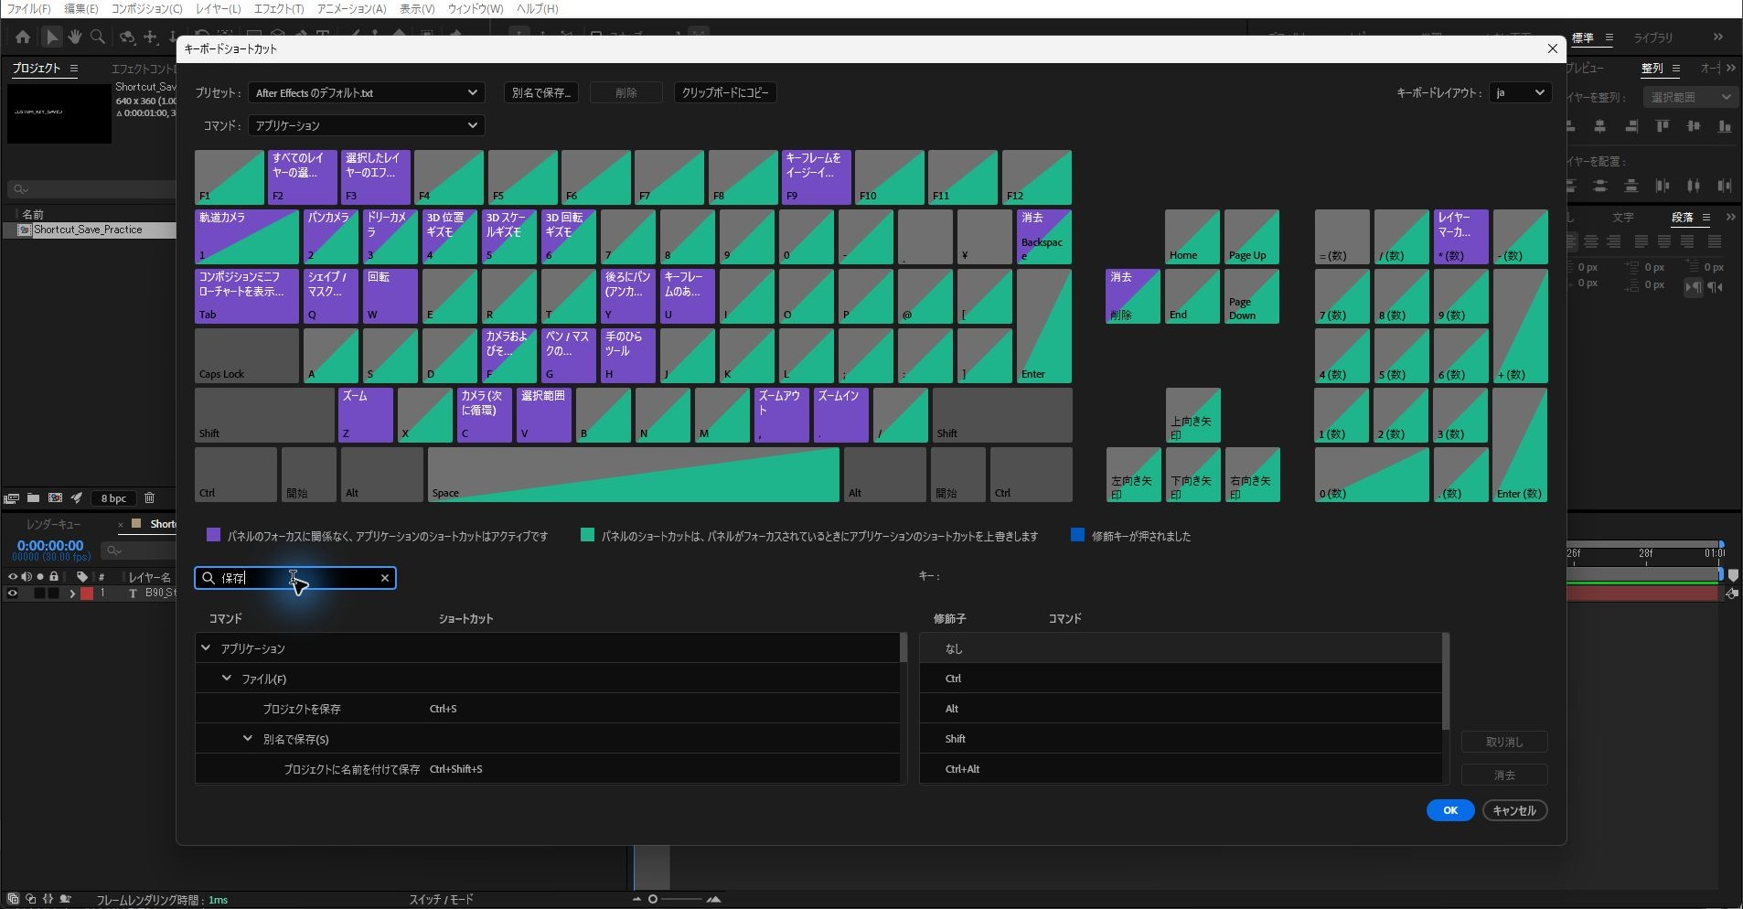Click align vertical centers icon in Align panel
This screenshot has width=1743, height=909.
pyautogui.click(x=1694, y=127)
